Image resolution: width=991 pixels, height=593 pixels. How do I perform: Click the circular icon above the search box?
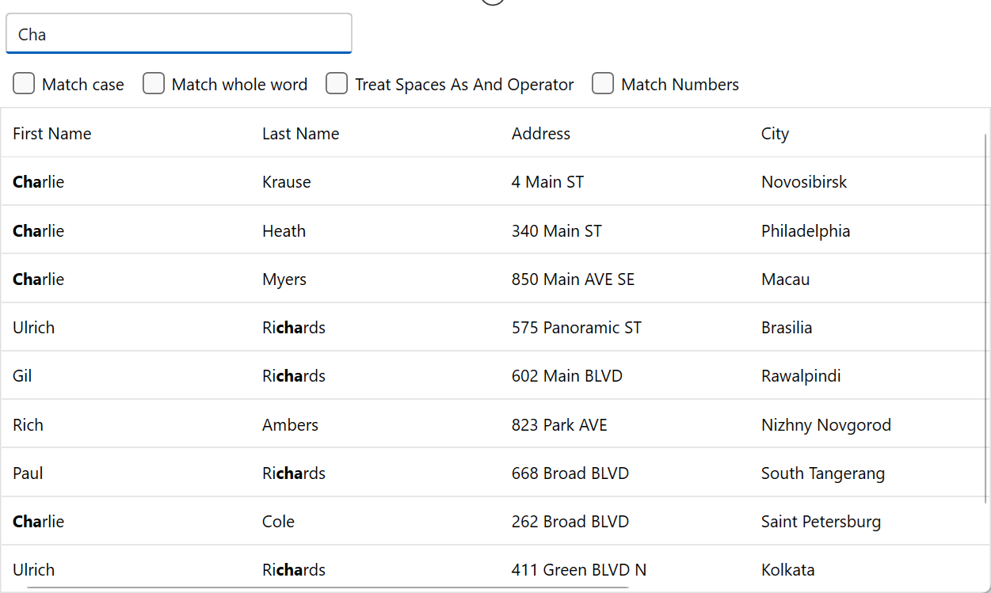tap(492, 2)
